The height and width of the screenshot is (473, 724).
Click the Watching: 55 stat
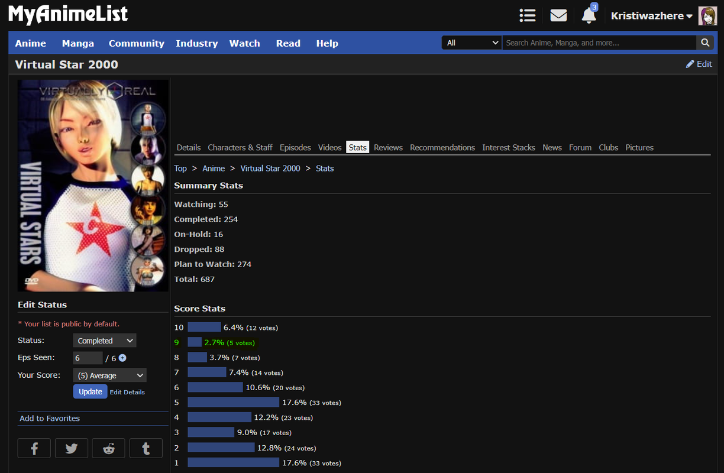(x=201, y=205)
